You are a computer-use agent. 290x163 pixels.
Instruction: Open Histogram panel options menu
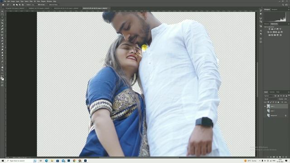click(289, 10)
